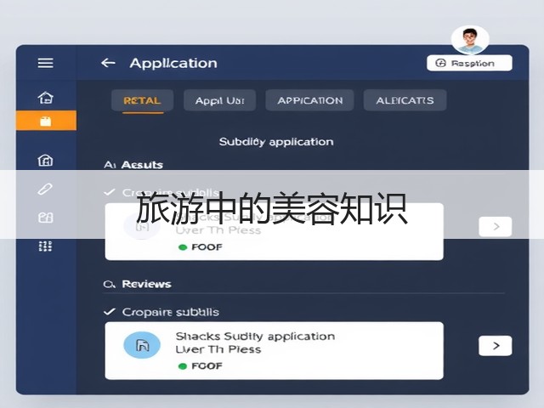Click the green FOOF status dot in lower card

coord(183,366)
